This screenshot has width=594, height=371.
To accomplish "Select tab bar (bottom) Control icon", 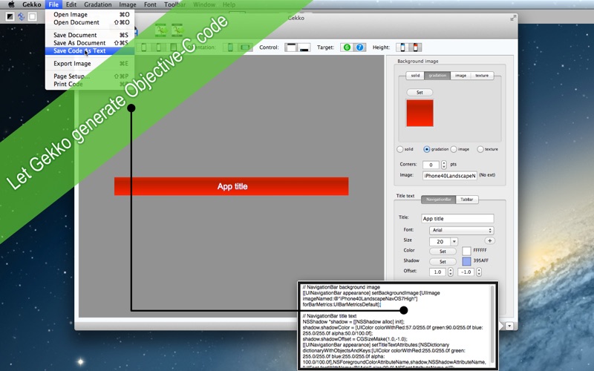I will point(304,47).
